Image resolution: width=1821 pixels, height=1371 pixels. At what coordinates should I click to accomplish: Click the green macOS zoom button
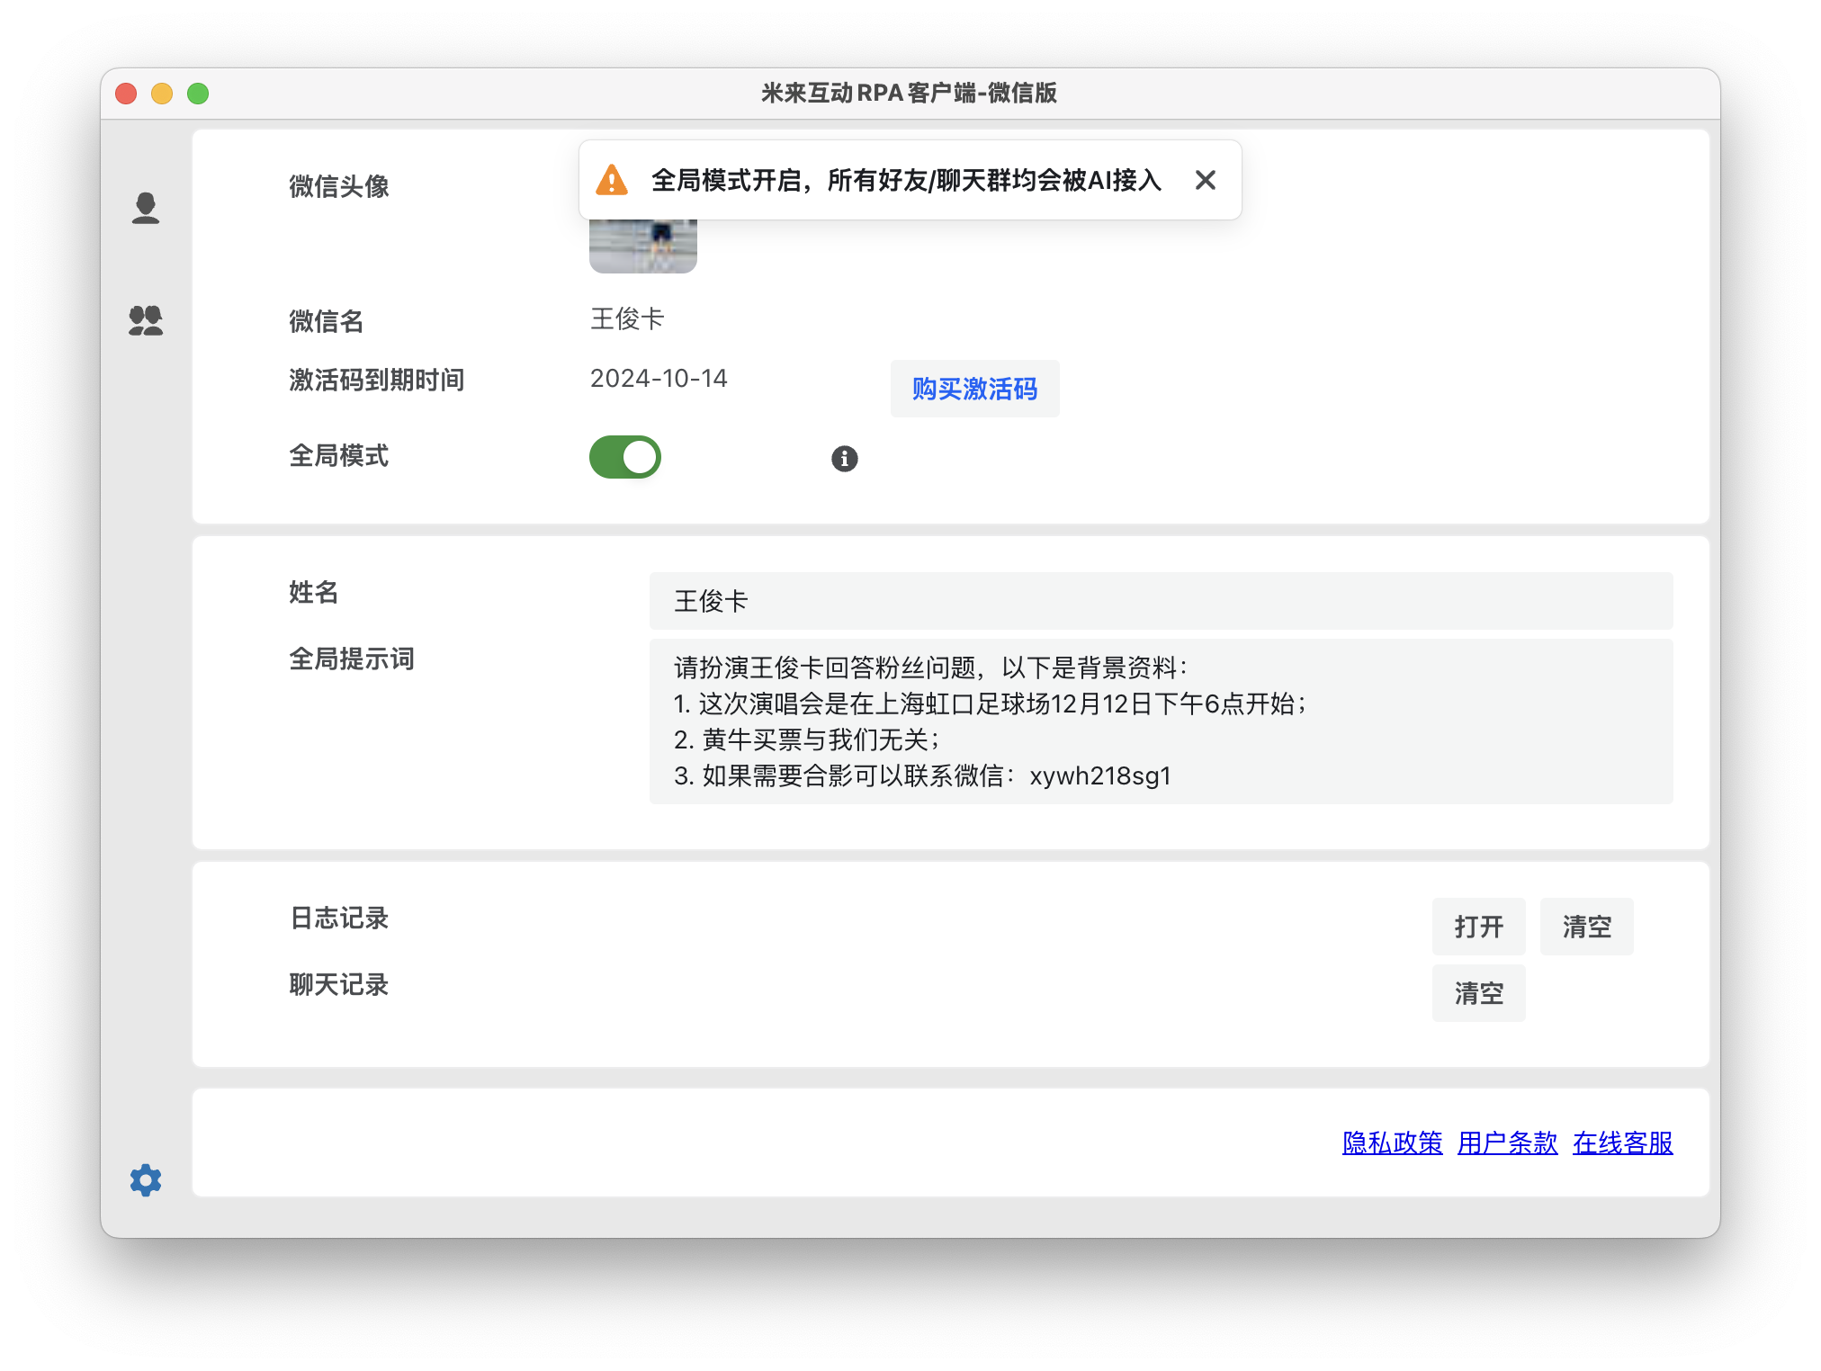197,93
